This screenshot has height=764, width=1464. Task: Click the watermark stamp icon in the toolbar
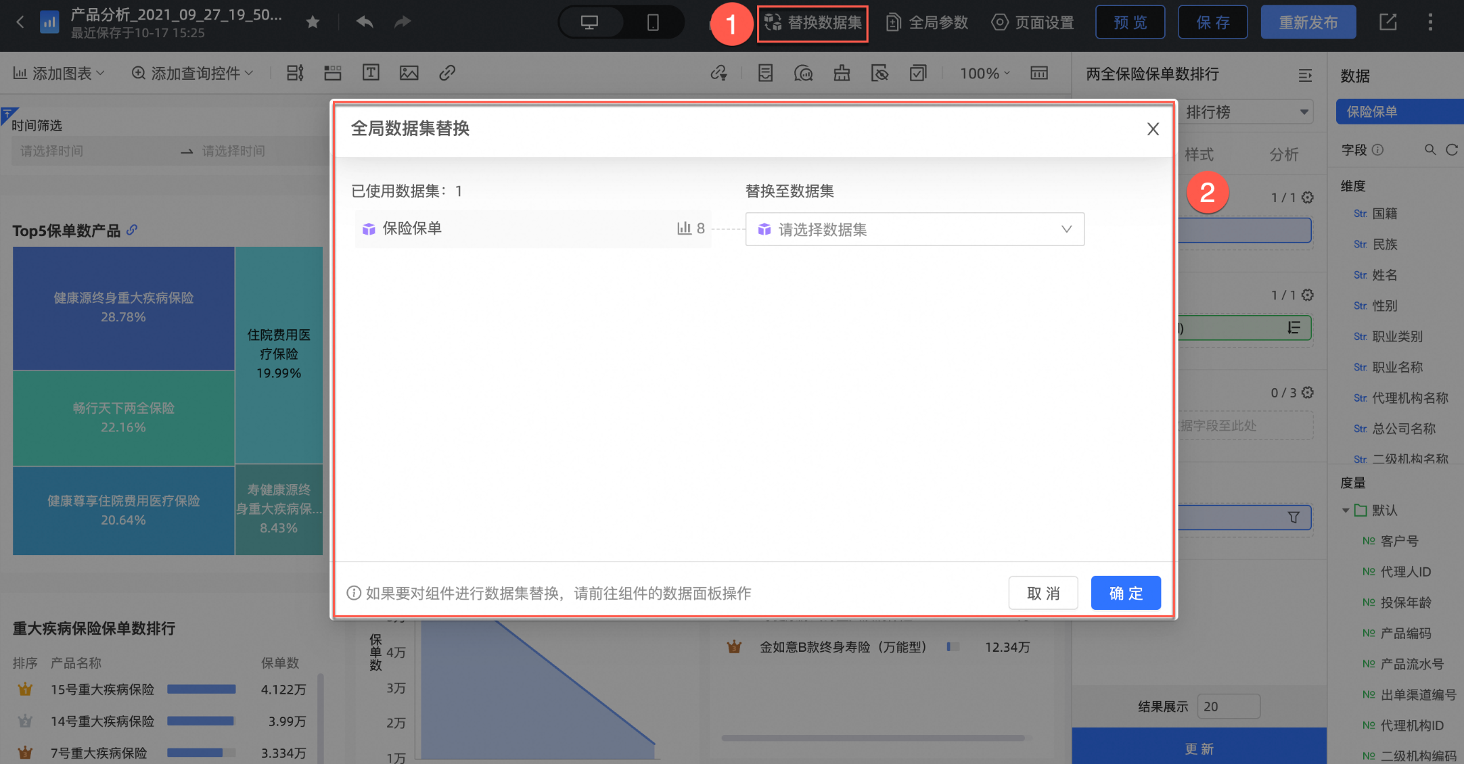842,73
